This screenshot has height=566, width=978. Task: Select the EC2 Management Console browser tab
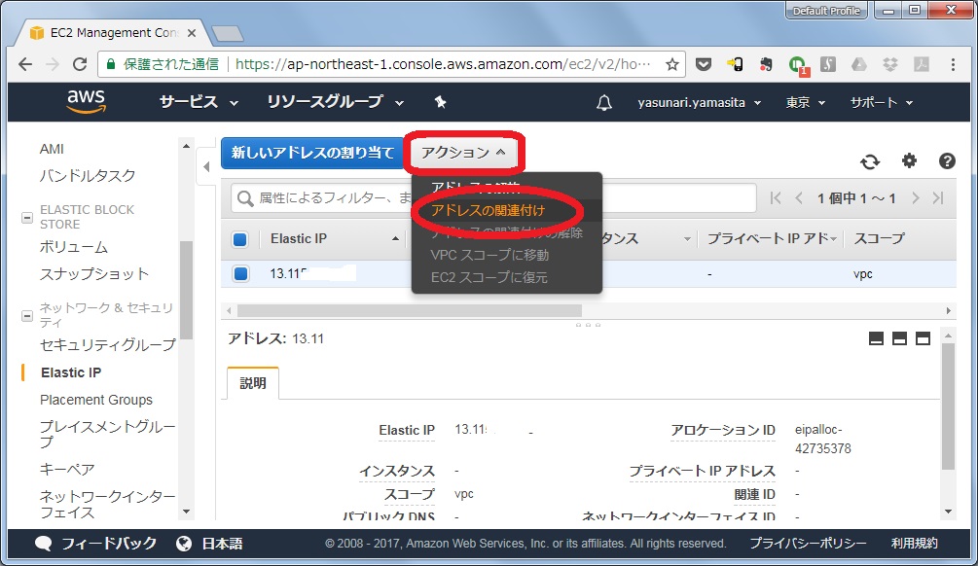[116, 33]
